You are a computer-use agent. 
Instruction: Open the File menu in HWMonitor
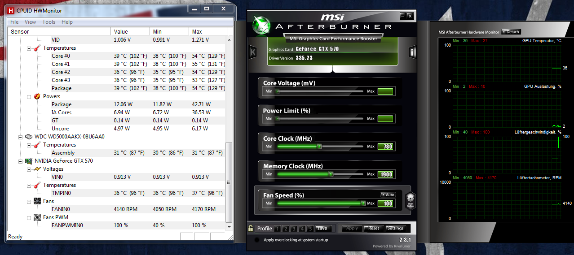pyautogui.click(x=14, y=22)
